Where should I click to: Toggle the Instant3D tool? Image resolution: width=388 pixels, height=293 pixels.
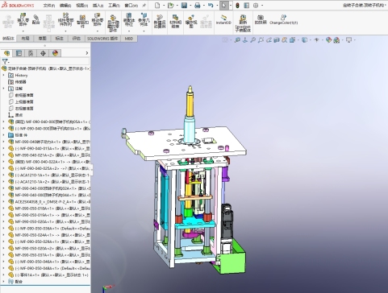(x=223, y=19)
